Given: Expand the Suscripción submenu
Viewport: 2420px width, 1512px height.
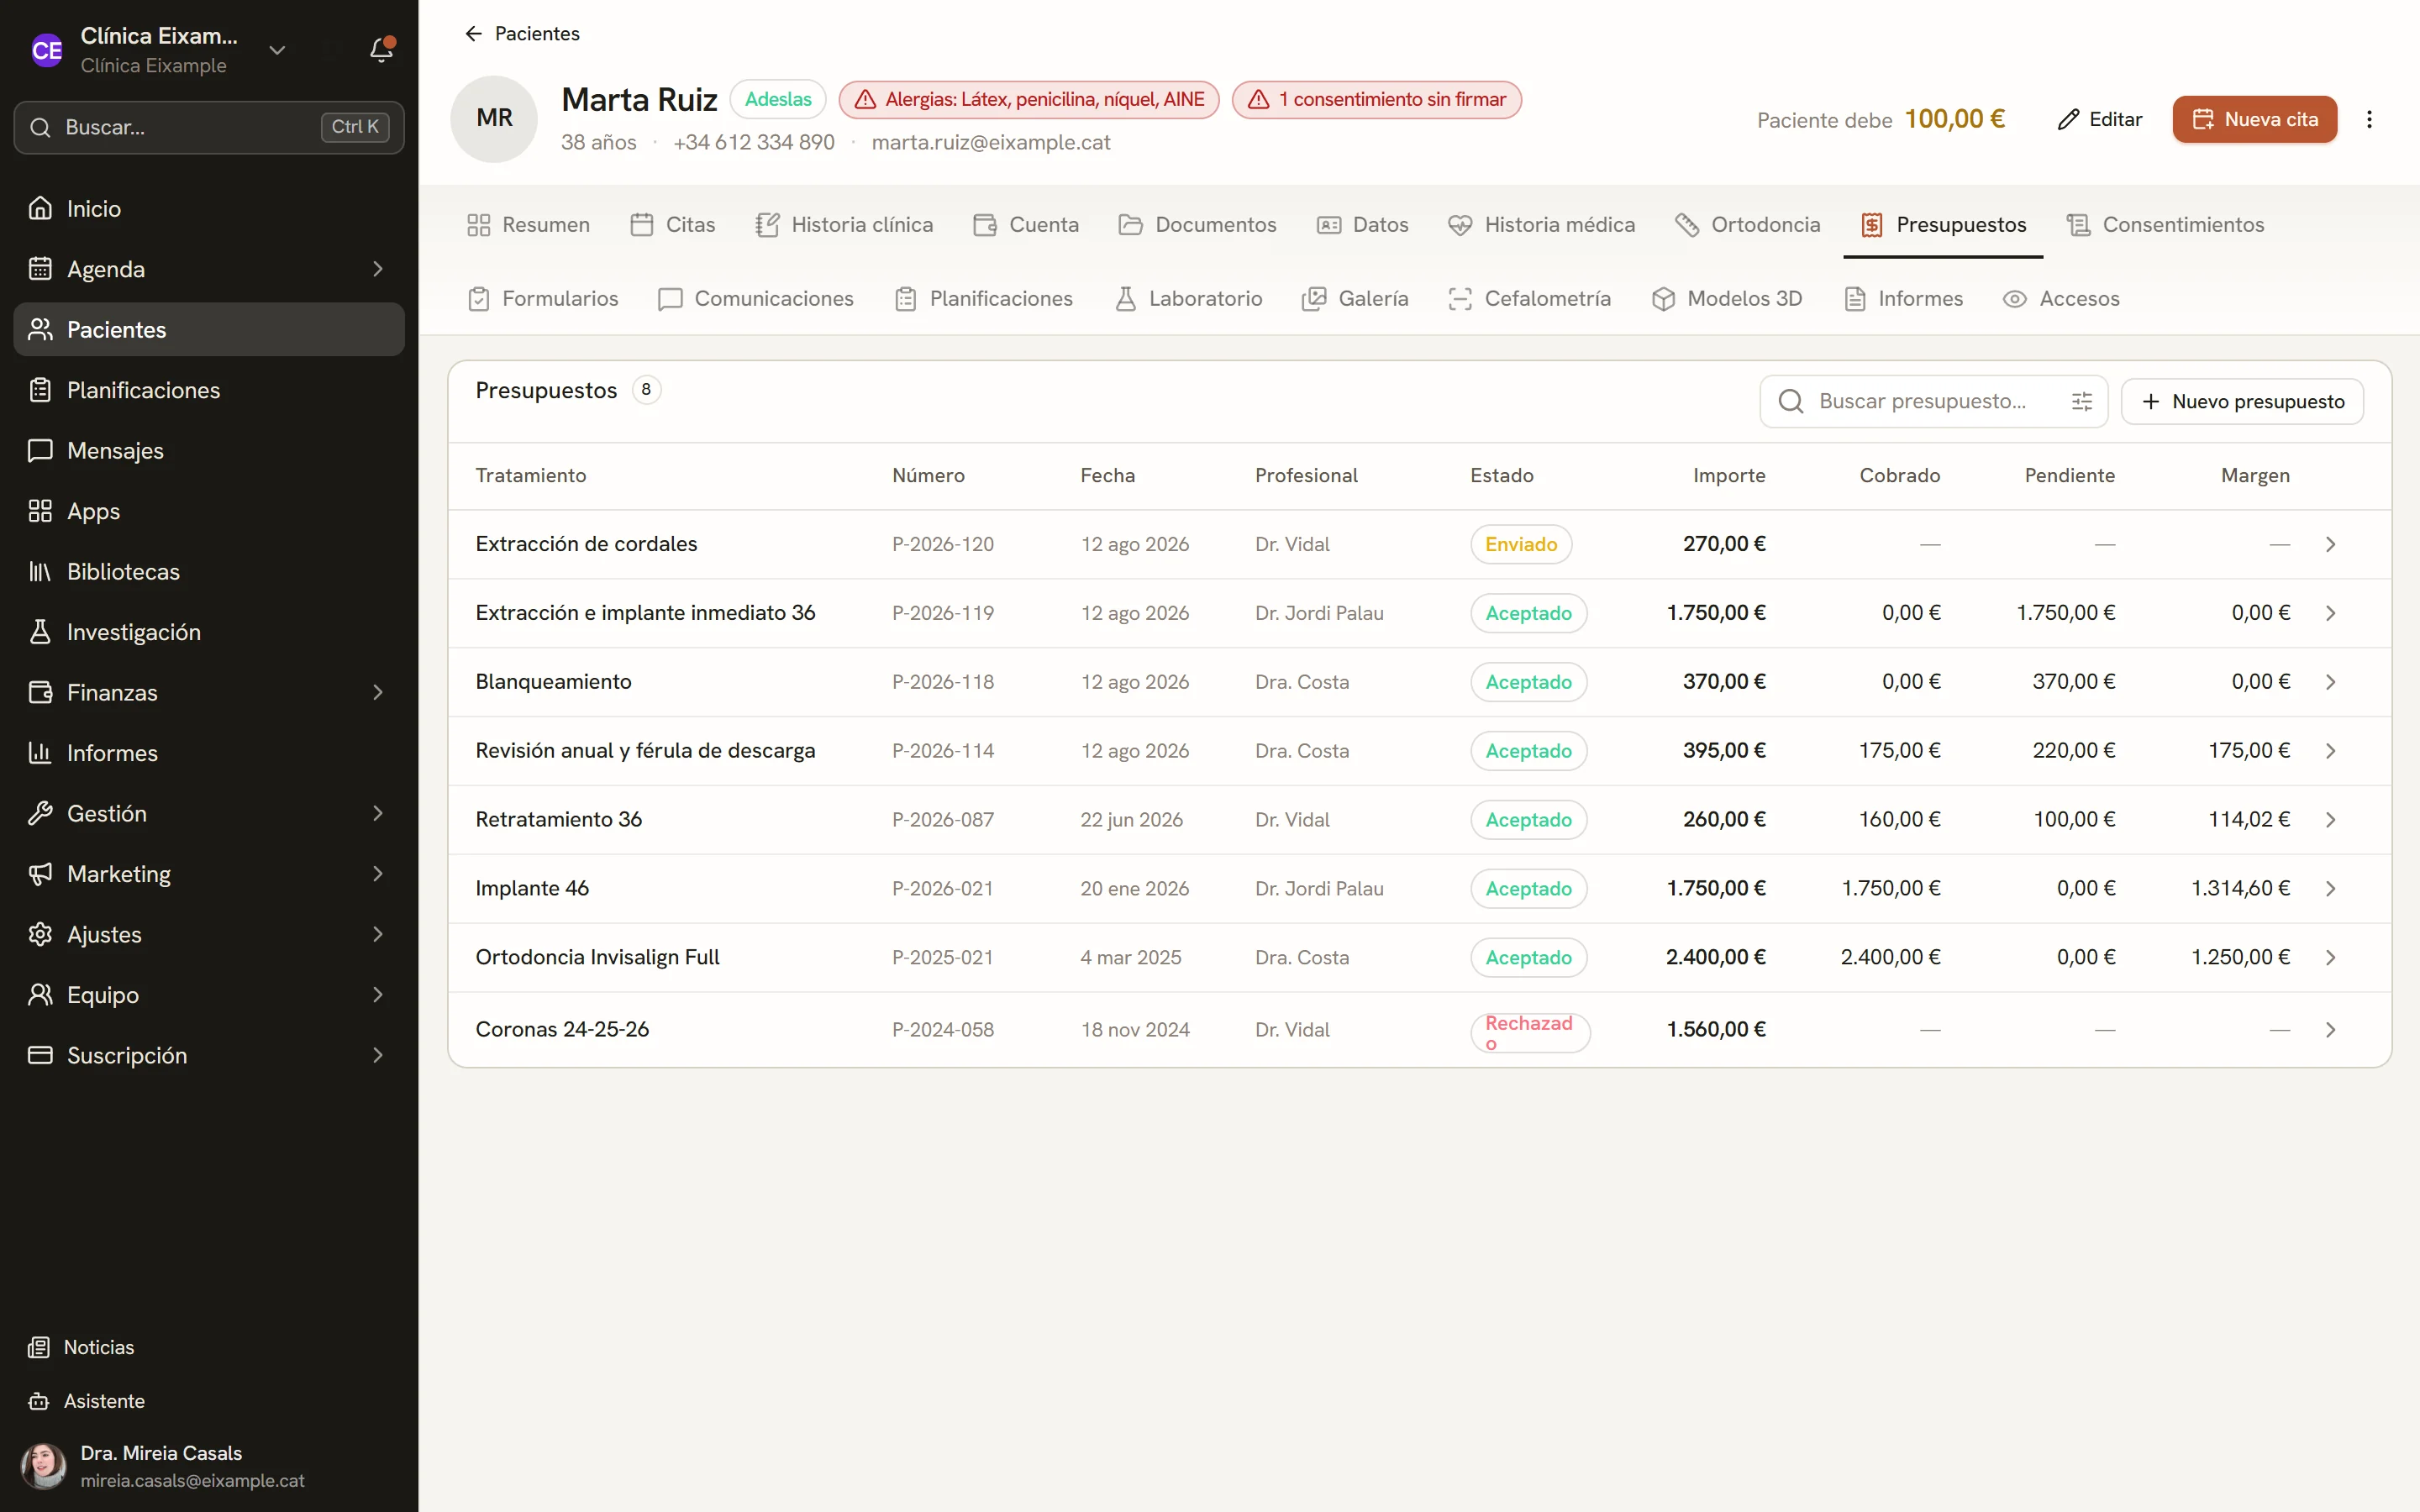Looking at the screenshot, I should (378, 1055).
